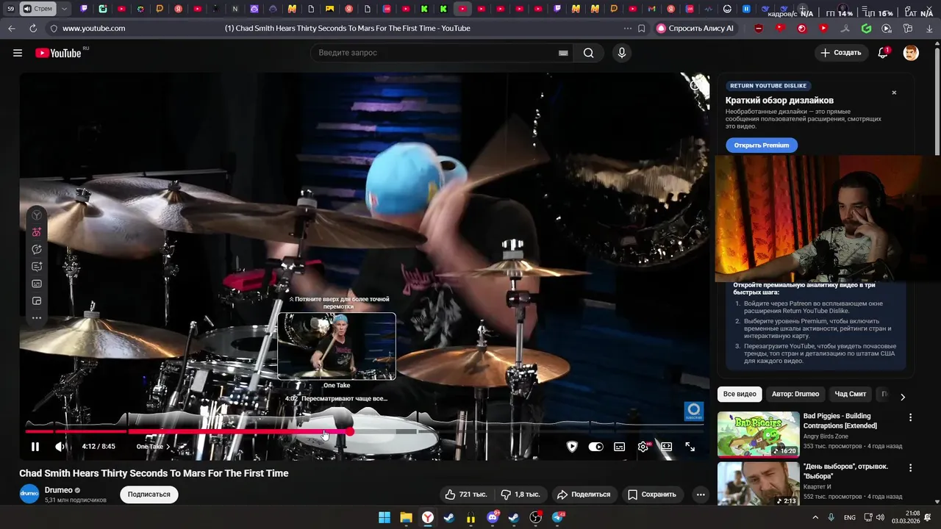941x529 pixels.
Task: Reload the page in browser
Action: (x=33, y=29)
